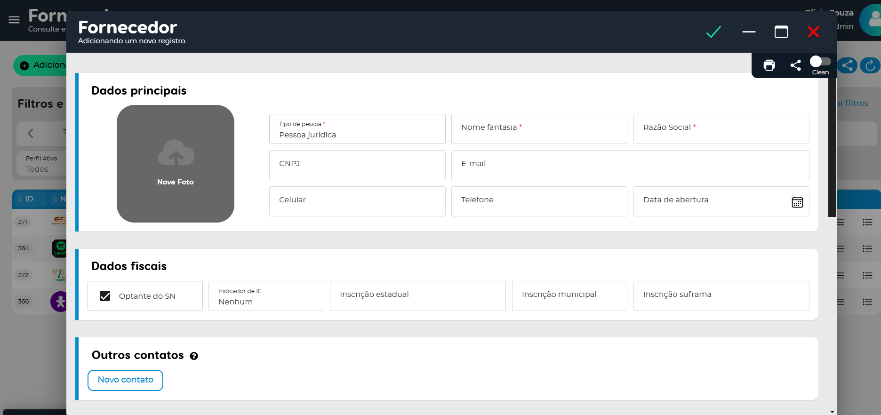Confirm the form with the green checkmark
The image size is (881, 415).
pos(713,32)
